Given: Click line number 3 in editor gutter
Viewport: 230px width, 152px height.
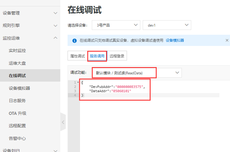Looking at the screenshot, I should pyautogui.click(x=75, y=91).
